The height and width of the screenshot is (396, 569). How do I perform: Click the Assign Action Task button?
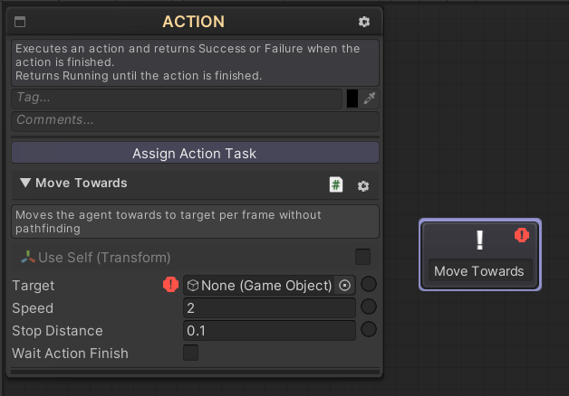click(x=195, y=153)
